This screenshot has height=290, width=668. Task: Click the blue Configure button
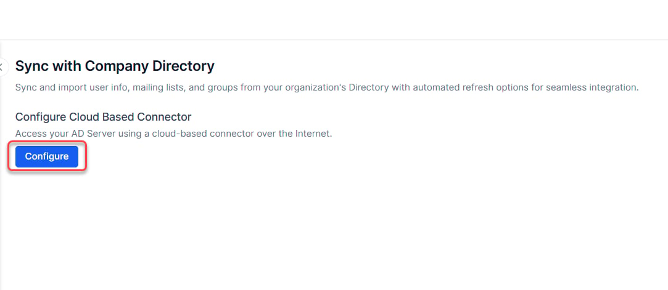click(47, 156)
